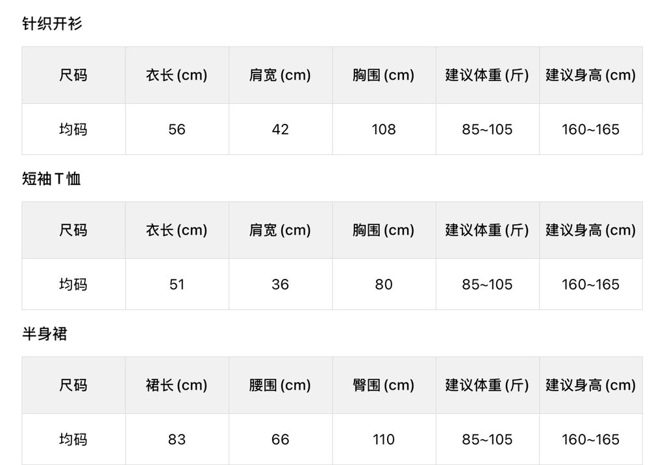Select the 衣长 value 56 cell

coord(177,129)
